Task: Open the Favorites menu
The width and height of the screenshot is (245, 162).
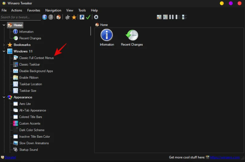Action: 34,10
